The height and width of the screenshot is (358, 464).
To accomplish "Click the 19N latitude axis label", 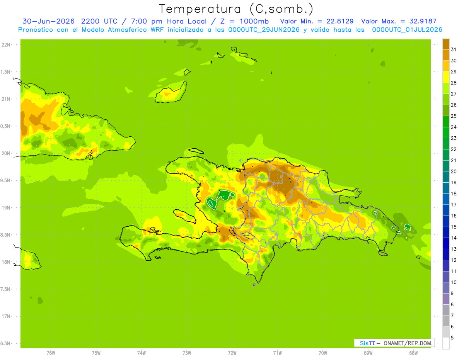I will coord(5,207).
